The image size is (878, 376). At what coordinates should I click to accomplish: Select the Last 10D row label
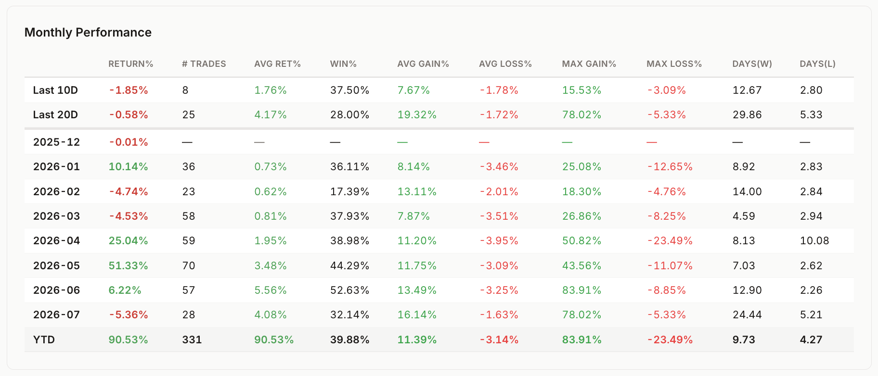[55, 90]
